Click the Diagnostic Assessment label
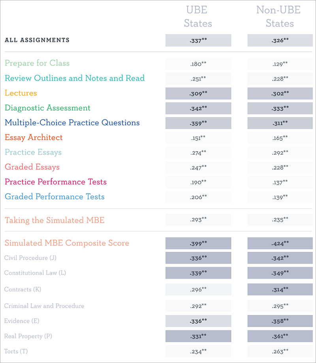 (47, 108)
